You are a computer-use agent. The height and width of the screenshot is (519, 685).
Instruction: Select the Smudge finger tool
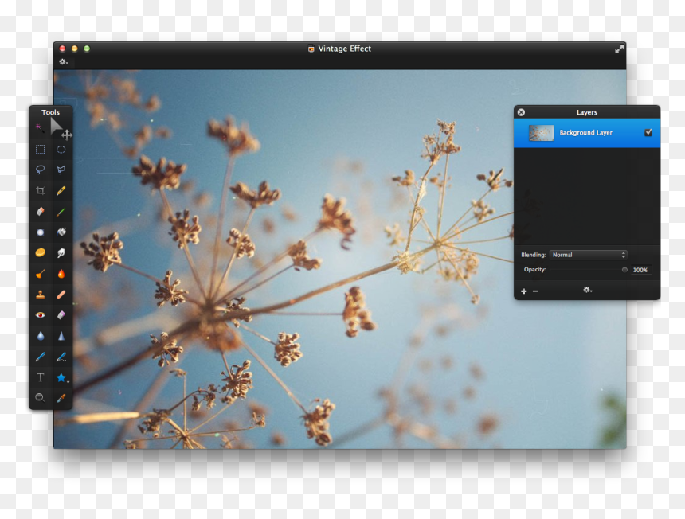[61, 253]
